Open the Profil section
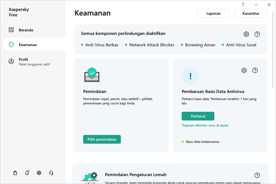276x184 pixels. [x=23, y=59]
